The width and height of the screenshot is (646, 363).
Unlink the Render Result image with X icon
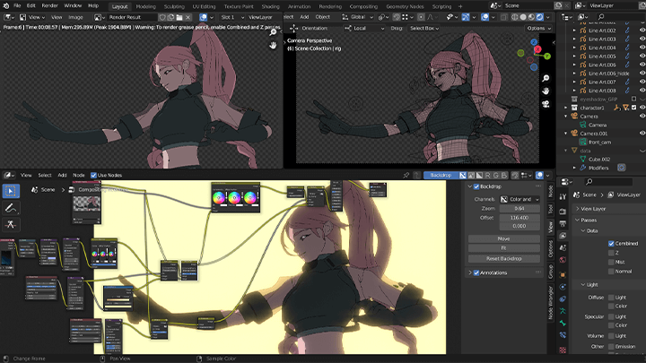click(x=188, y=17)
